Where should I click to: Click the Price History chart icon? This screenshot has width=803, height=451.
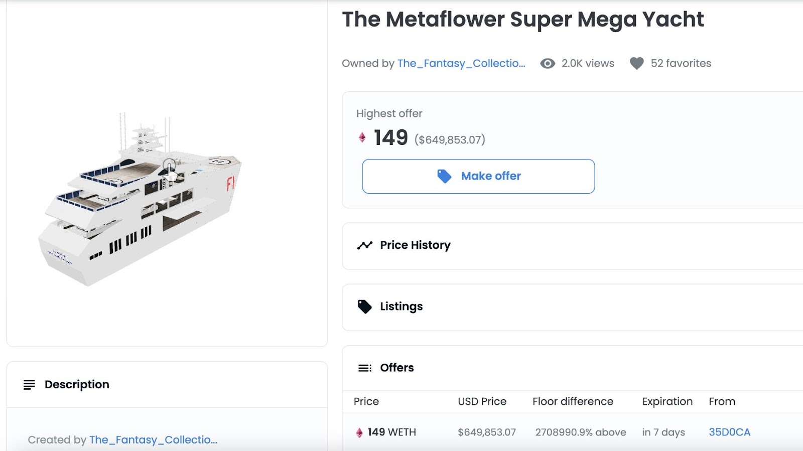pos(365,245)
